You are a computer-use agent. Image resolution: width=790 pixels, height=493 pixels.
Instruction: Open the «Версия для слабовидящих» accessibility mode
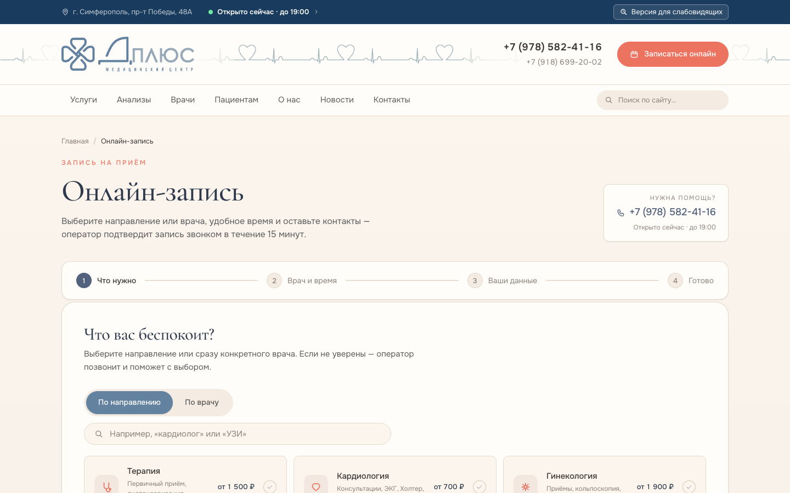pyautogui.click(x=670, y=12)
